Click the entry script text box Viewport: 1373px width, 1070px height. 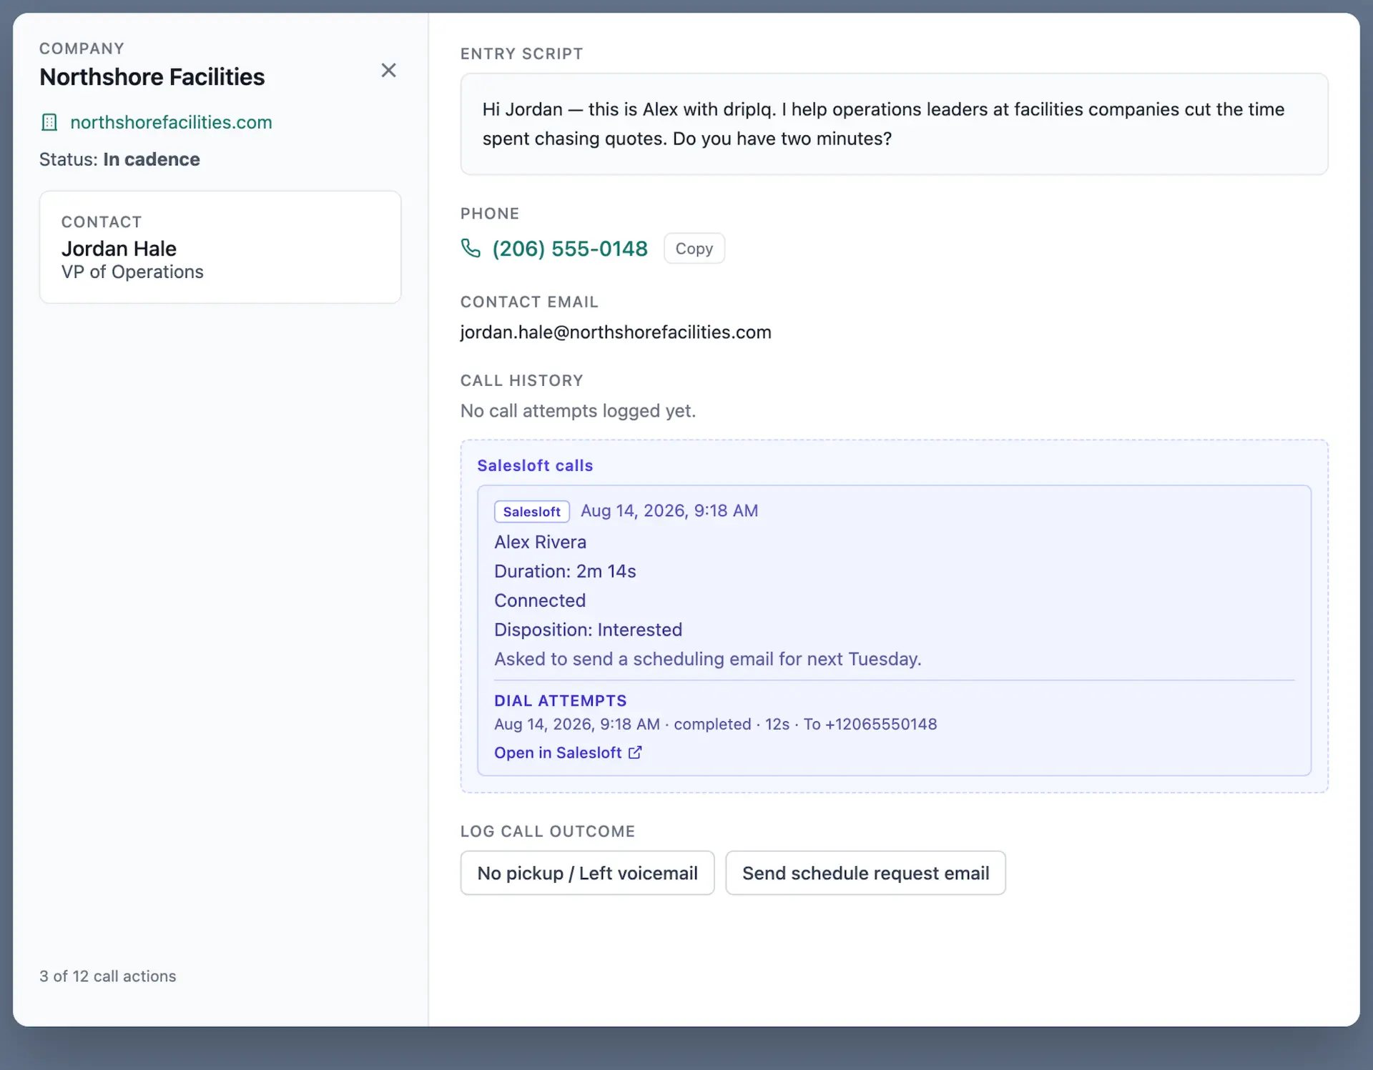pos(894,124)
